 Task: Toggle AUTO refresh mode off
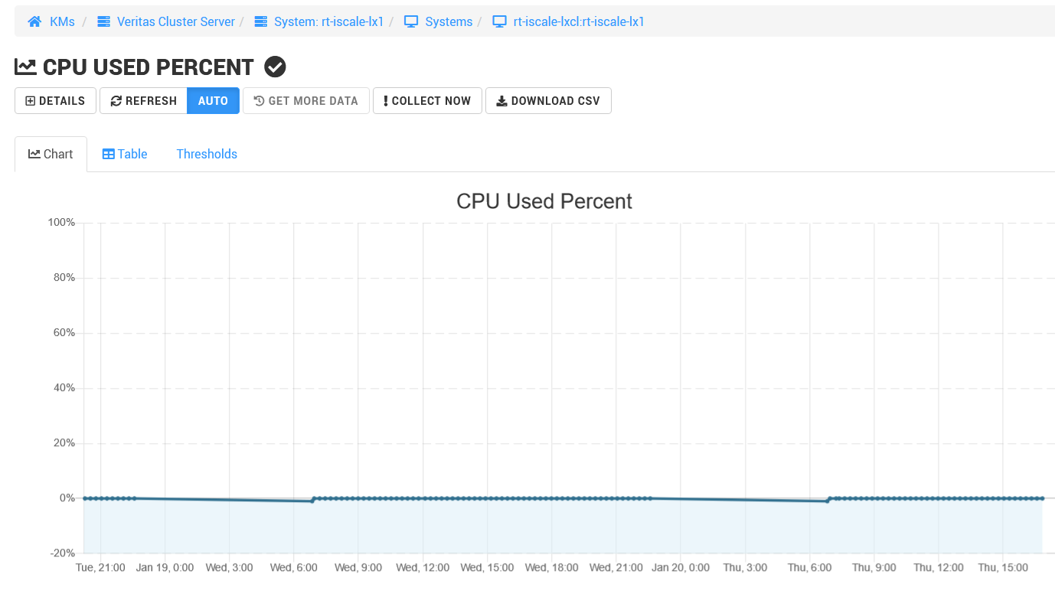pyautogui.click(x=212, y=100)
